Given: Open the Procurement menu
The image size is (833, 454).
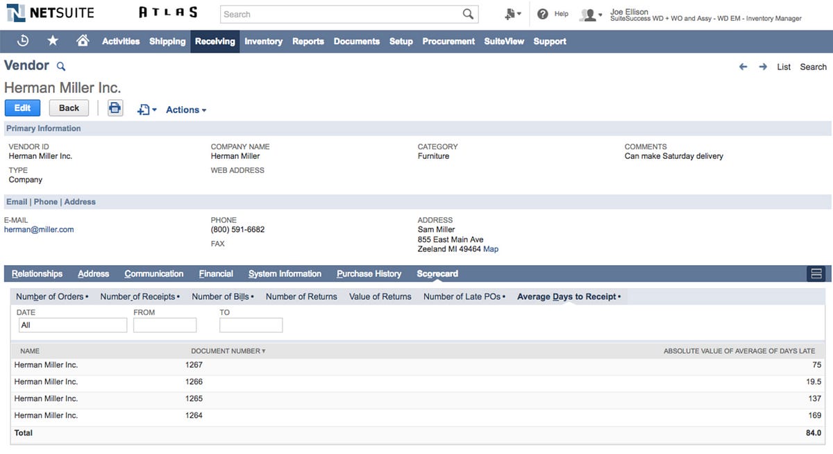Looking at the screenshot, I should (x=448, y=41).
